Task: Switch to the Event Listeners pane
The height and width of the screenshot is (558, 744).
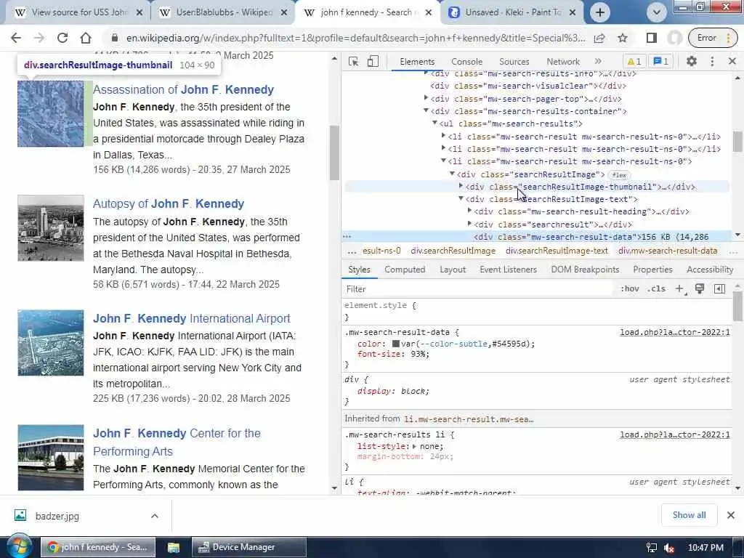Action: 508,270
